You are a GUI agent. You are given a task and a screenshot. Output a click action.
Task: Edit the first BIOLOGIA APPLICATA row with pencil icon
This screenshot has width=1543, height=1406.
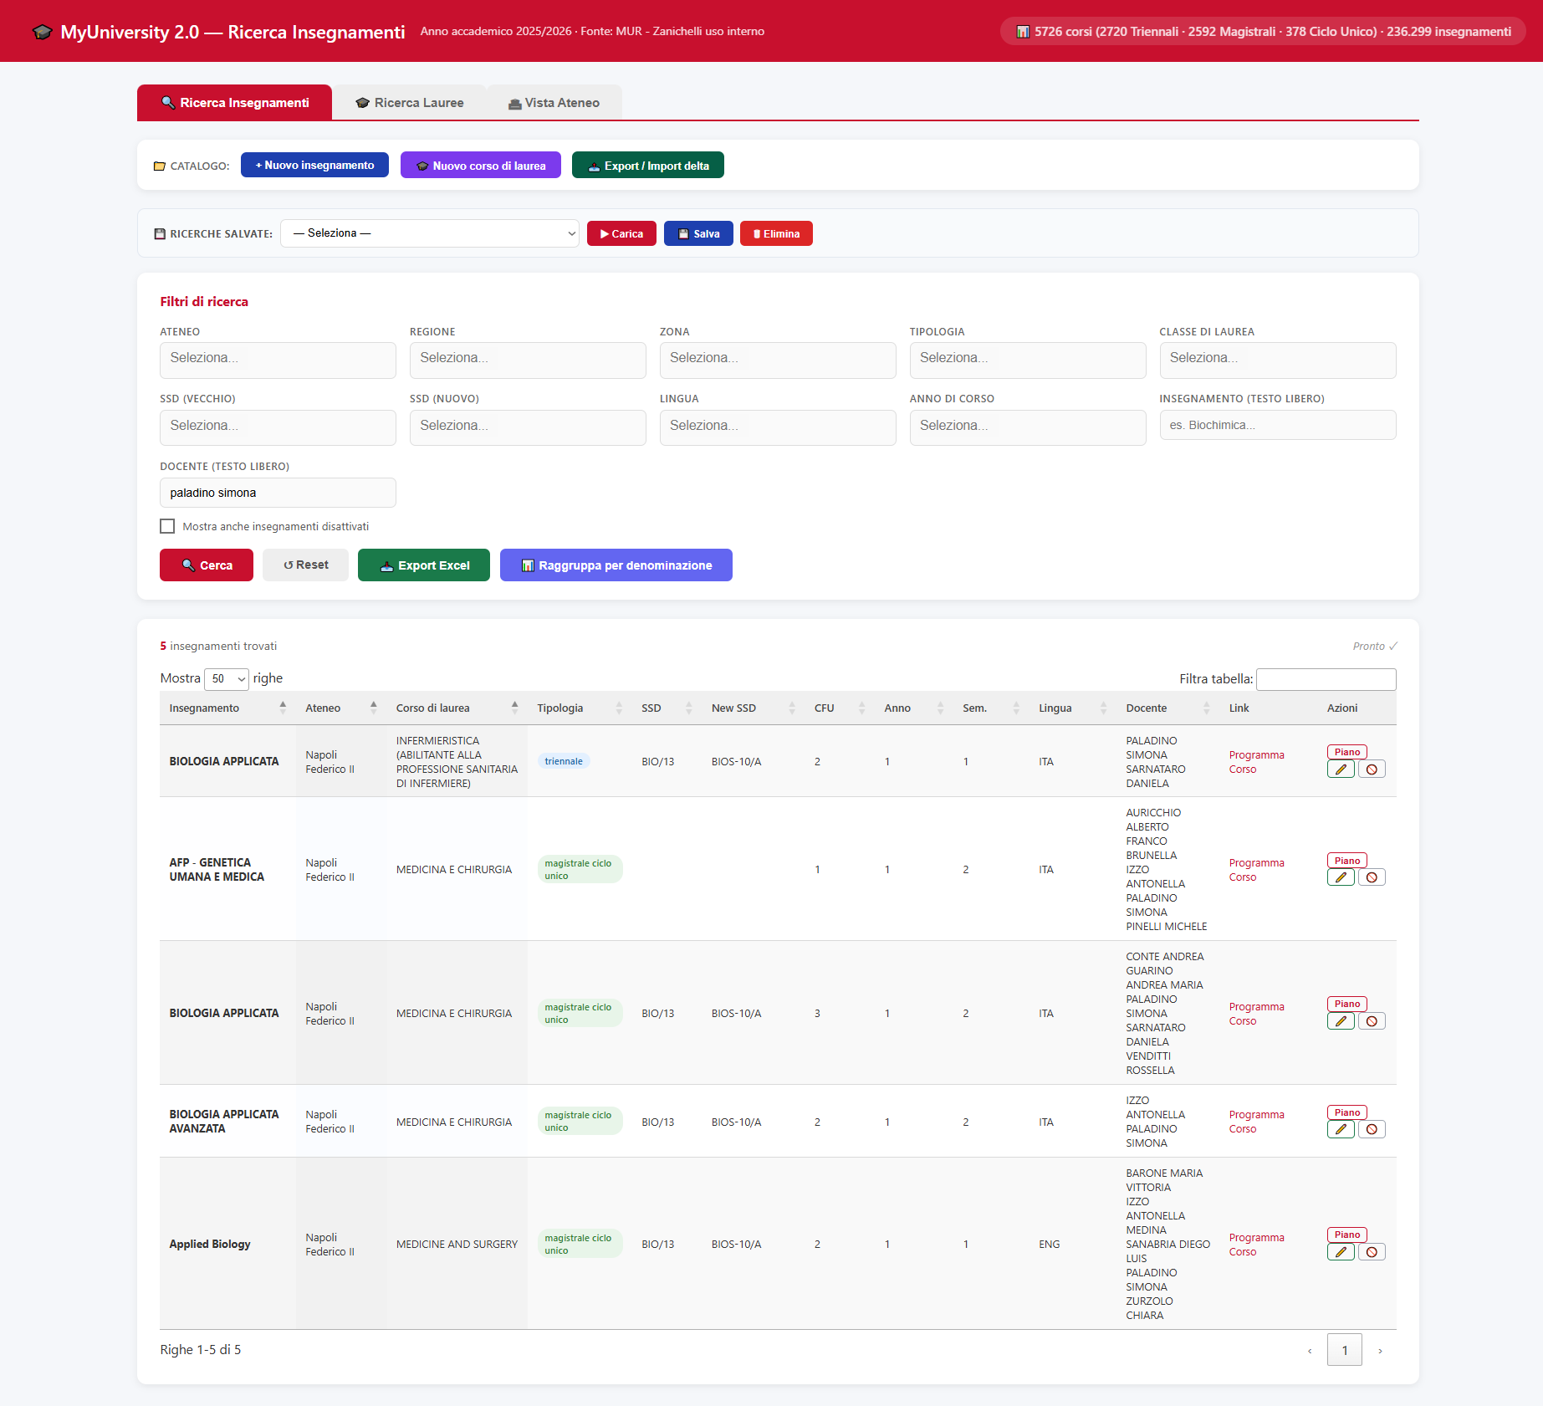[x=1341, y=769]
